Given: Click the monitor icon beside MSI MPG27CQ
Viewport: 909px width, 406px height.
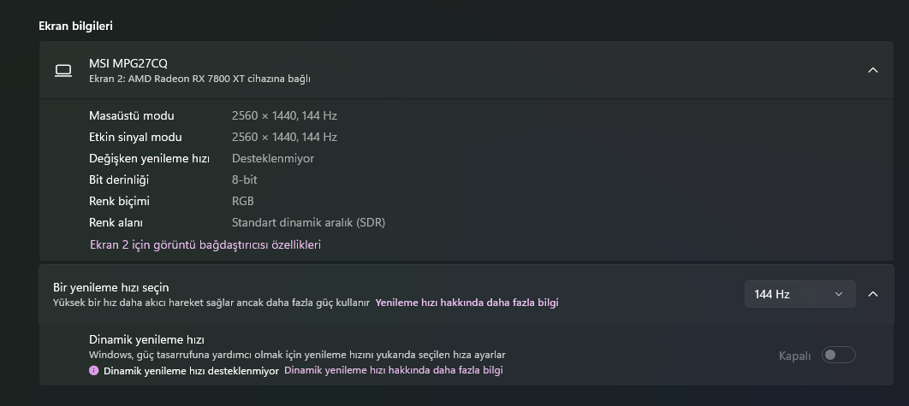Looking at the screenshot, I should pyautogui.click(x=63, y=70).
